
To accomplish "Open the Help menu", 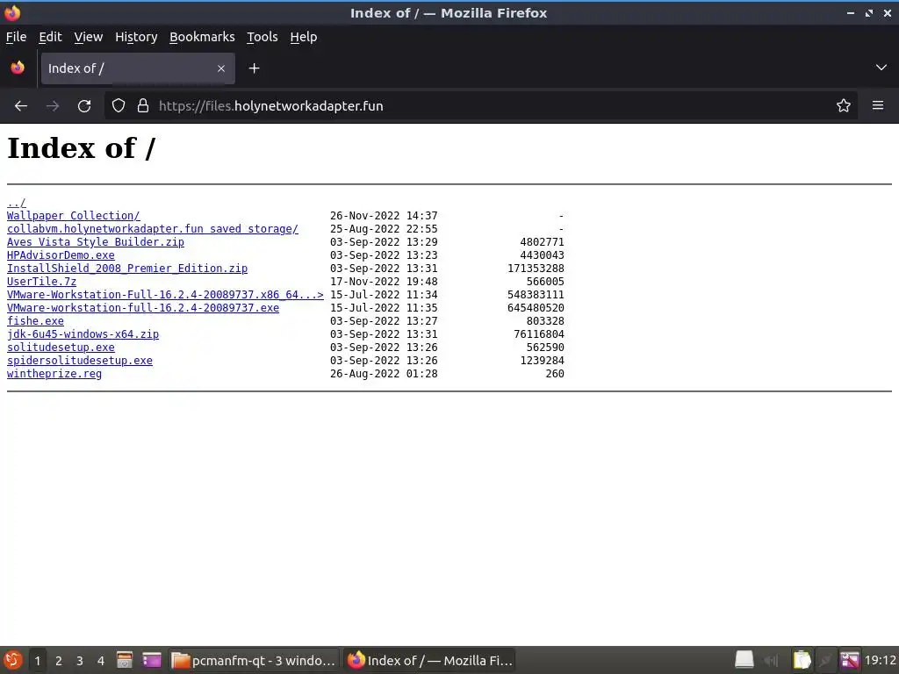I will (303, 37).
